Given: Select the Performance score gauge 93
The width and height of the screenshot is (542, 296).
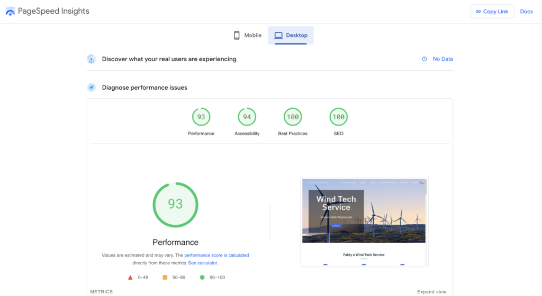Looking at the screenshot, I should coord(201,117).
